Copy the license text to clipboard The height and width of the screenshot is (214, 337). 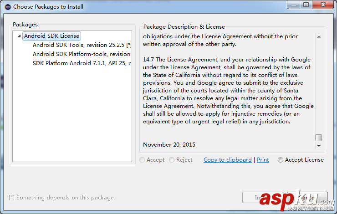point(227,160)
